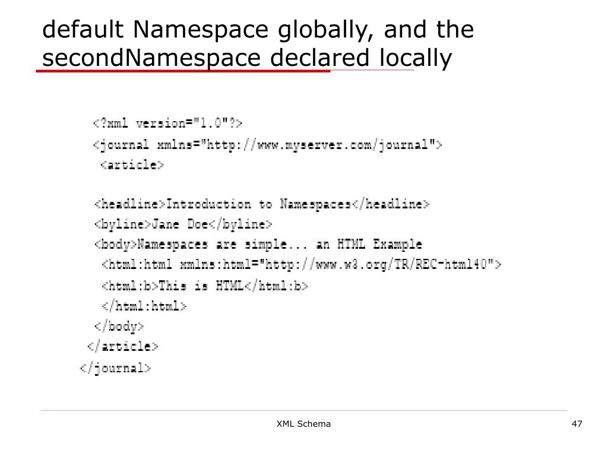The height and width of the screenshot is (456, 608).
Task: Click the closing '</article>' tag
Action: (x=122, y=346)
